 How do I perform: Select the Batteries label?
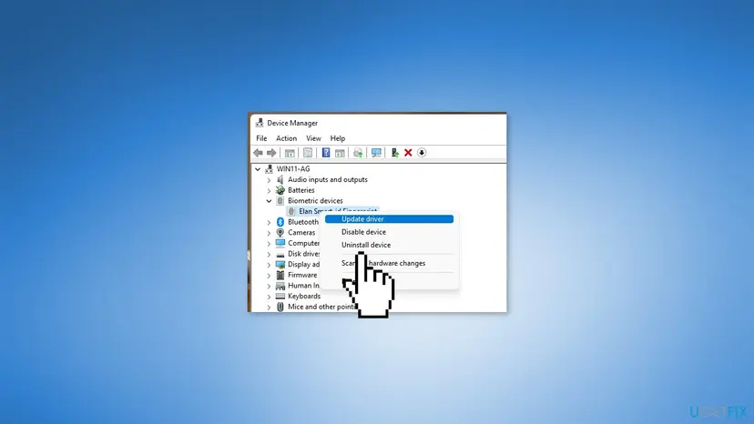click(301, 190)
